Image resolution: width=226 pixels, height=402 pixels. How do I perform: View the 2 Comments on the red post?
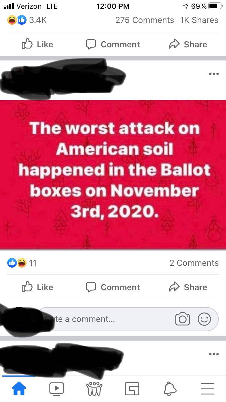(194, 263)
